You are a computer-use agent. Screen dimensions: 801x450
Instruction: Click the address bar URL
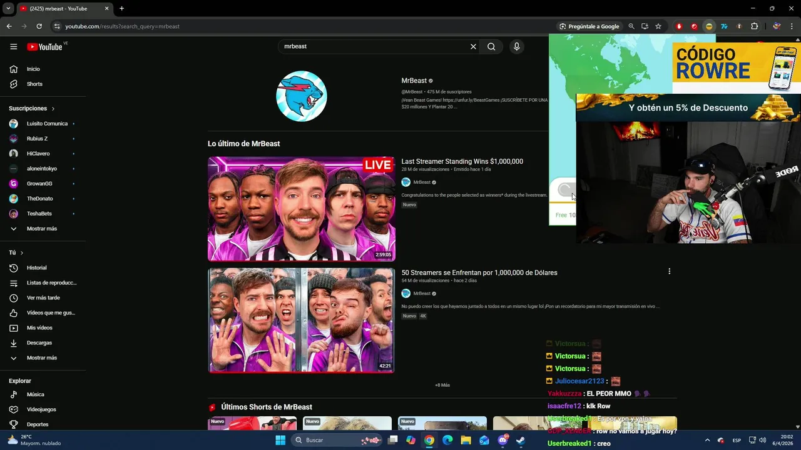pyautogui.click(x=123, y=26)
